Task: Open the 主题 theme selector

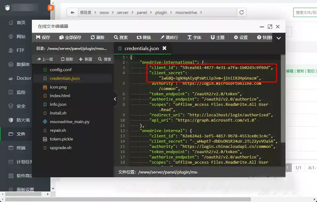Action: coord(218,37)
